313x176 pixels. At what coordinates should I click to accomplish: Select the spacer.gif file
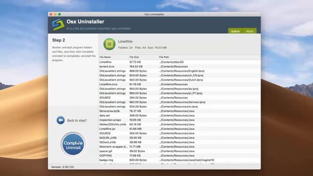(179, 151)
